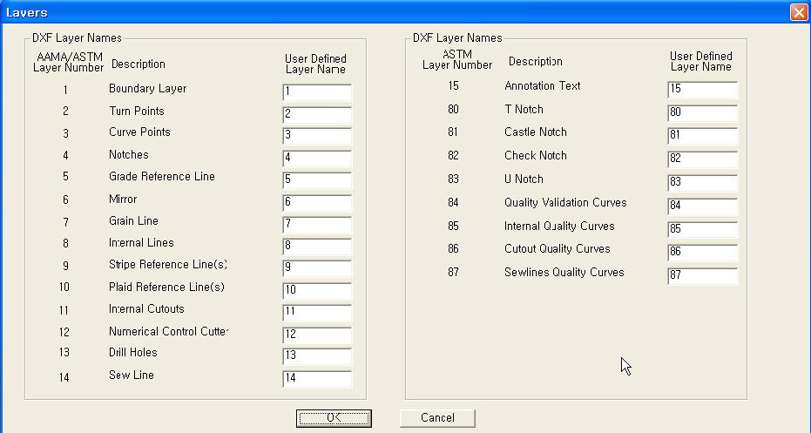Screen dimensions: 811x433
Task: Click the Turn Points layer name field
Action: (317, 114)
